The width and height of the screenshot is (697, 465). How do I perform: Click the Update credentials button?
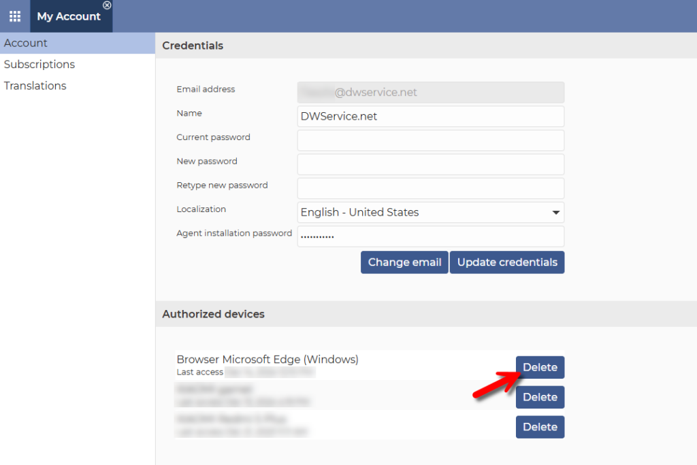tap(507, 262)
